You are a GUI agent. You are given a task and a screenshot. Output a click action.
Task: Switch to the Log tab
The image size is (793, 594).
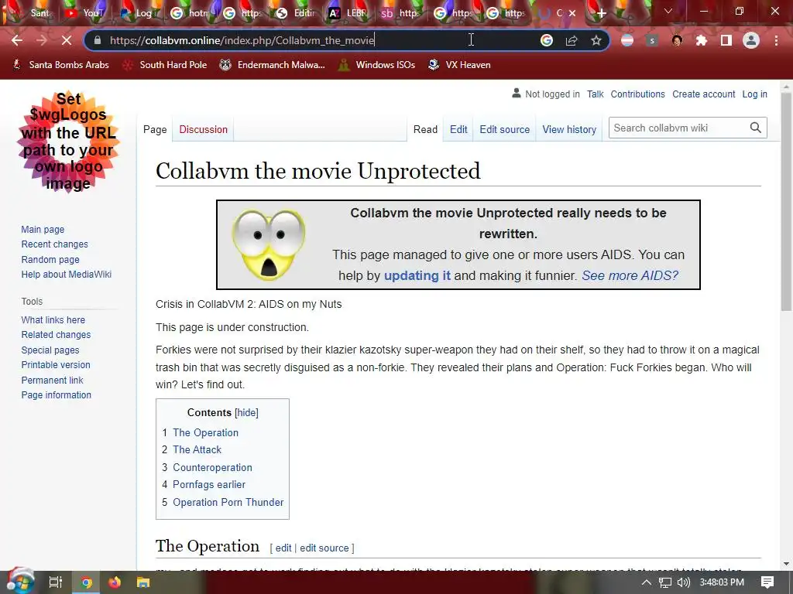click(137, 13)
